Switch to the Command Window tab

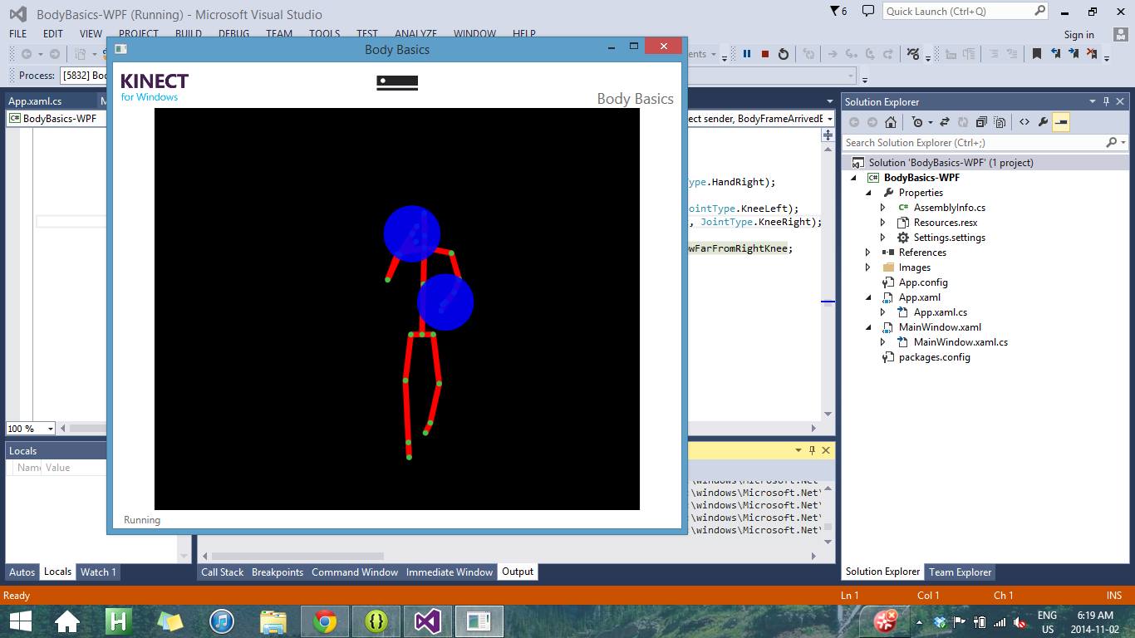coord(355,572)
